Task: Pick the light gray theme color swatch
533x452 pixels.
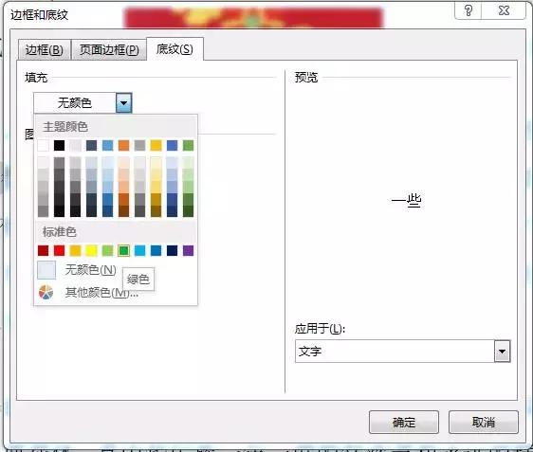Action: pyautogui.click(x=76, y=145)
